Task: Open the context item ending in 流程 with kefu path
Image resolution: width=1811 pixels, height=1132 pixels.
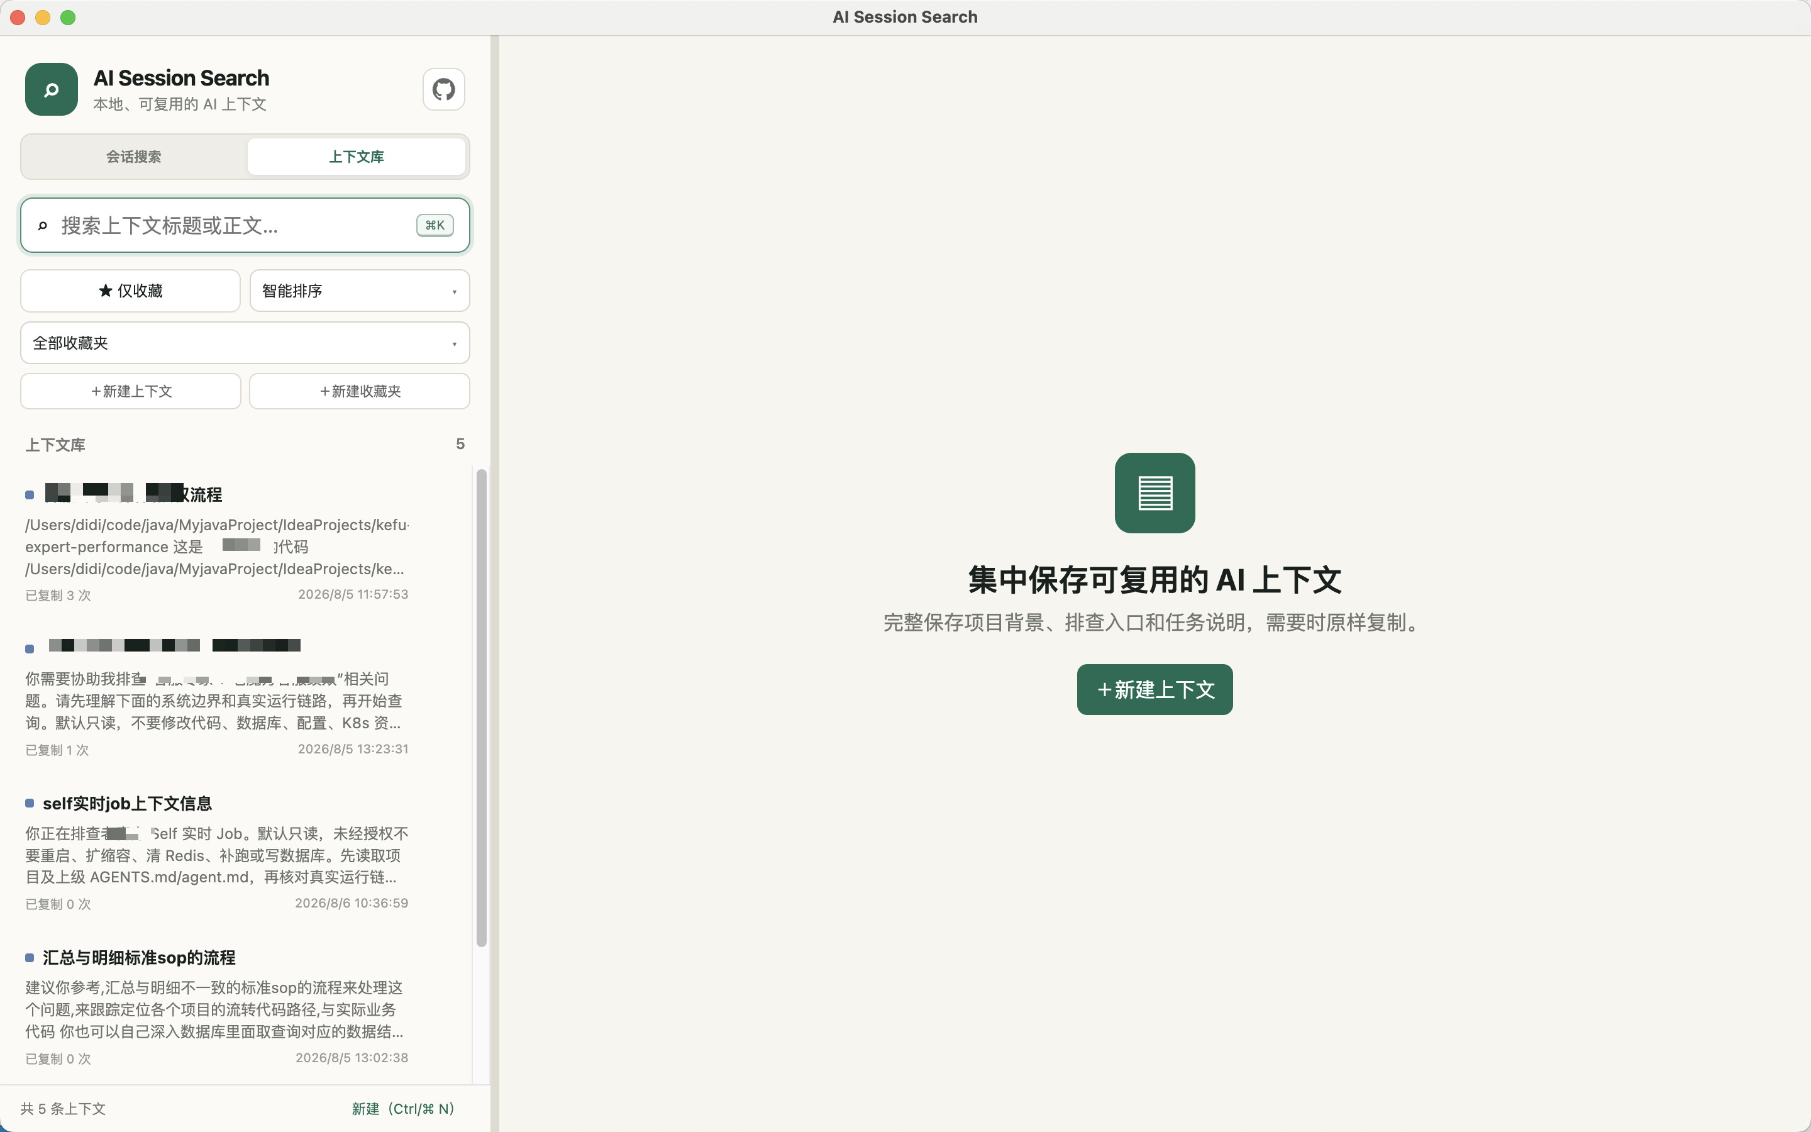Action: tap(217, 543)
